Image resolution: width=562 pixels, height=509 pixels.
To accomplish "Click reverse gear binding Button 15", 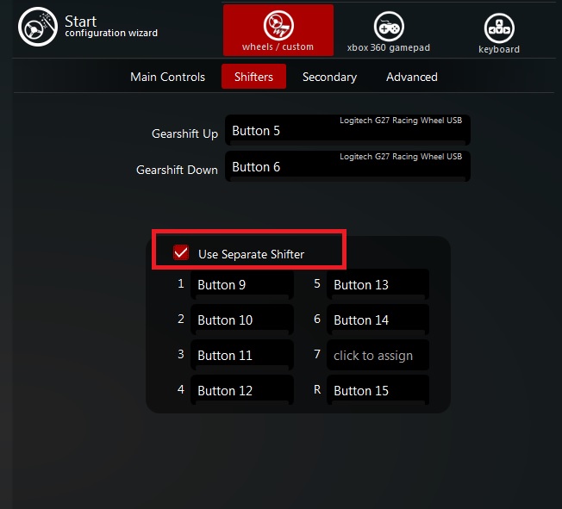I will (378, 391).
